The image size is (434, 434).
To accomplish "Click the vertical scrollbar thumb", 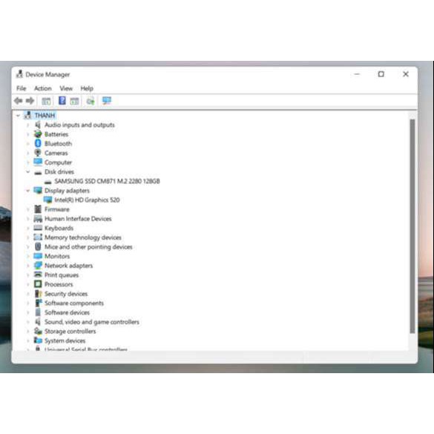I will point(412,226).
